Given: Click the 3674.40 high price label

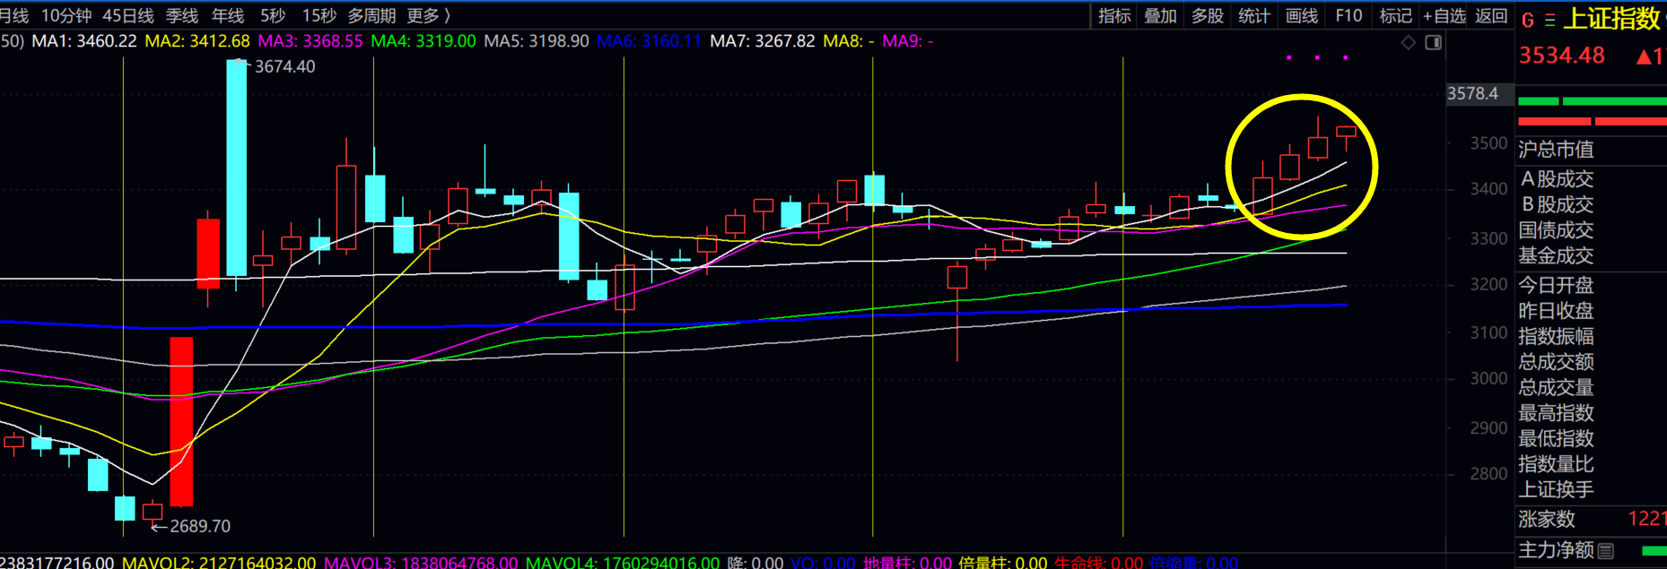Looking at the screenshot, I should [x=284, y=66].
